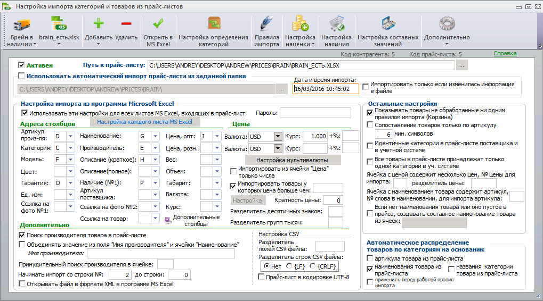This screenshot has height=301, width=543.
Task: Open brain_есть.xlsx toolbar menu item
Action: pyautogui.click(x=59, y=31)
